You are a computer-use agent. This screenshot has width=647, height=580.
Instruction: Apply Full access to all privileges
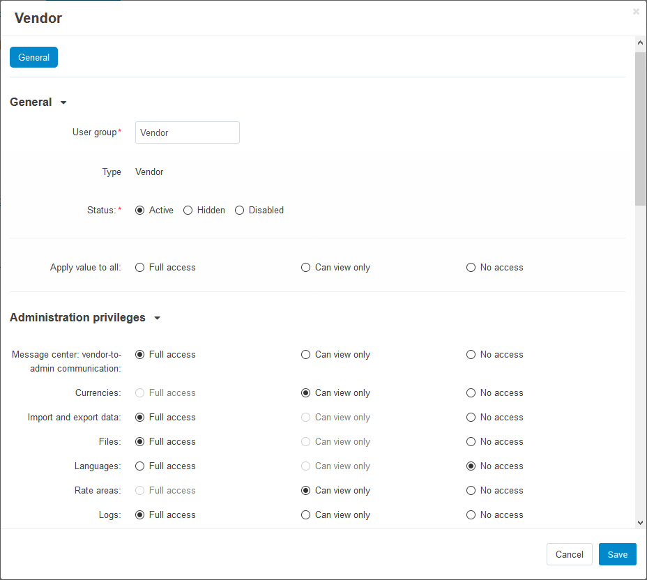click(x=140, y=267)
